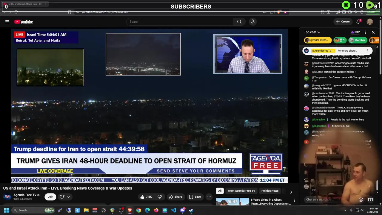
Task: Focus the chat message input
Action: pyautogui.click(x=330, y=199)
